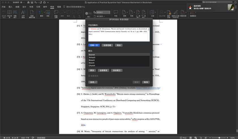
Task: Click Ignore All (全部忽略) button
Action: [x=107, y=45]
